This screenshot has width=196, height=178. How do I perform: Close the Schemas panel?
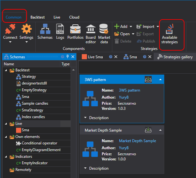[73, 57]
